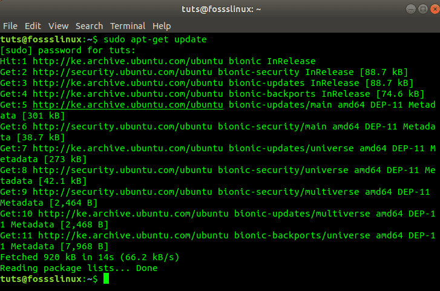Click the 'Get:9' security multiverse line
440x291 pixels.
point(215,192)
